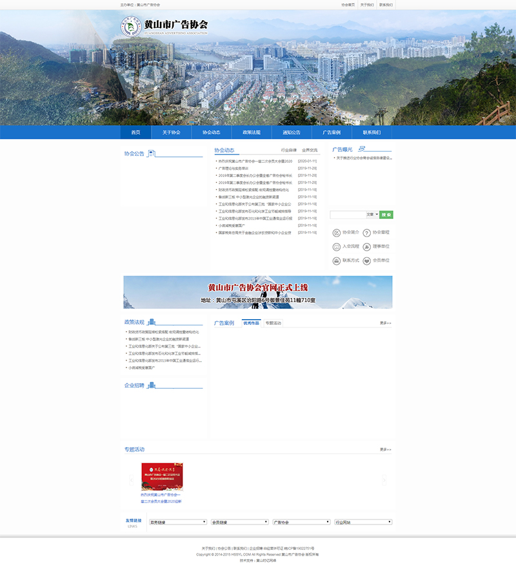Viewport: 516px width, 573px height.
Task: Open the red 专题活动 event thumbnail
Action: [162, 477]
